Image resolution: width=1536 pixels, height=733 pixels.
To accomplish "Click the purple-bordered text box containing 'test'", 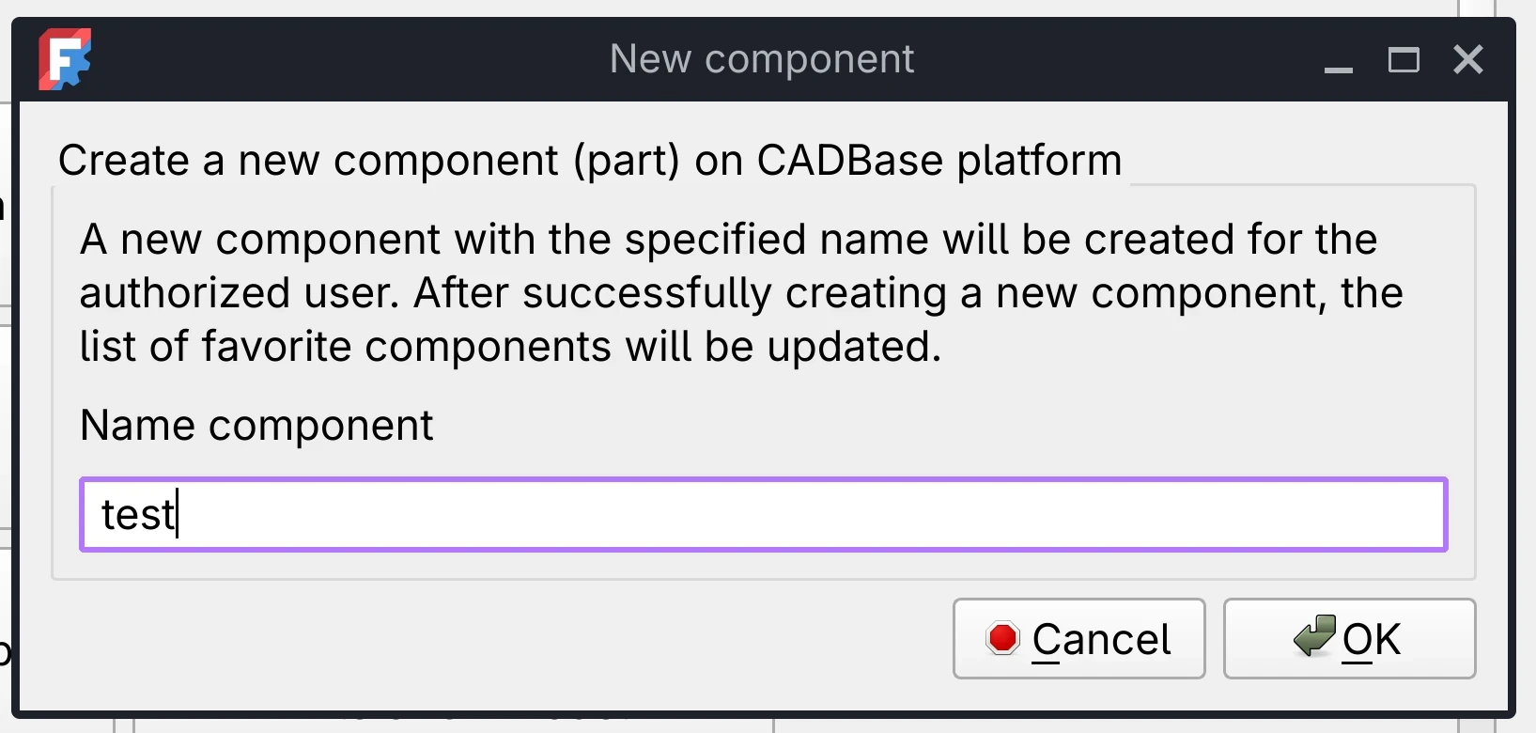I will 763,514.
